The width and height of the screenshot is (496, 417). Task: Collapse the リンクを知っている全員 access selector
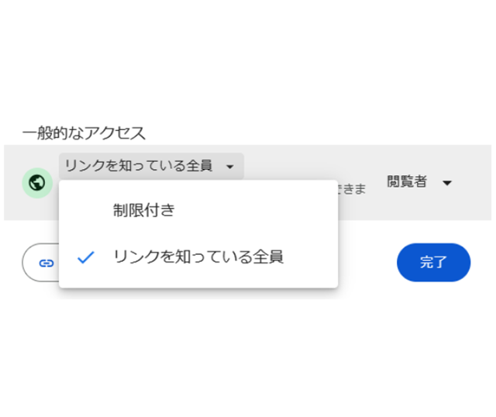coord(150,167)
